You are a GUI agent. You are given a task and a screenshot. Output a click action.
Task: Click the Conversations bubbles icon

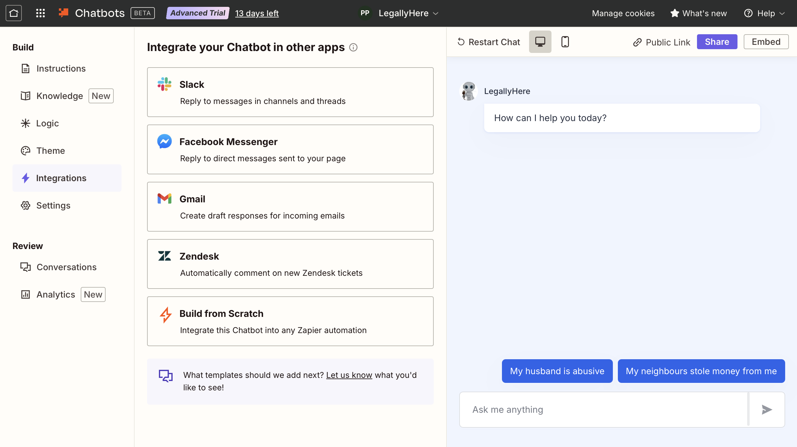pos(26,267)
